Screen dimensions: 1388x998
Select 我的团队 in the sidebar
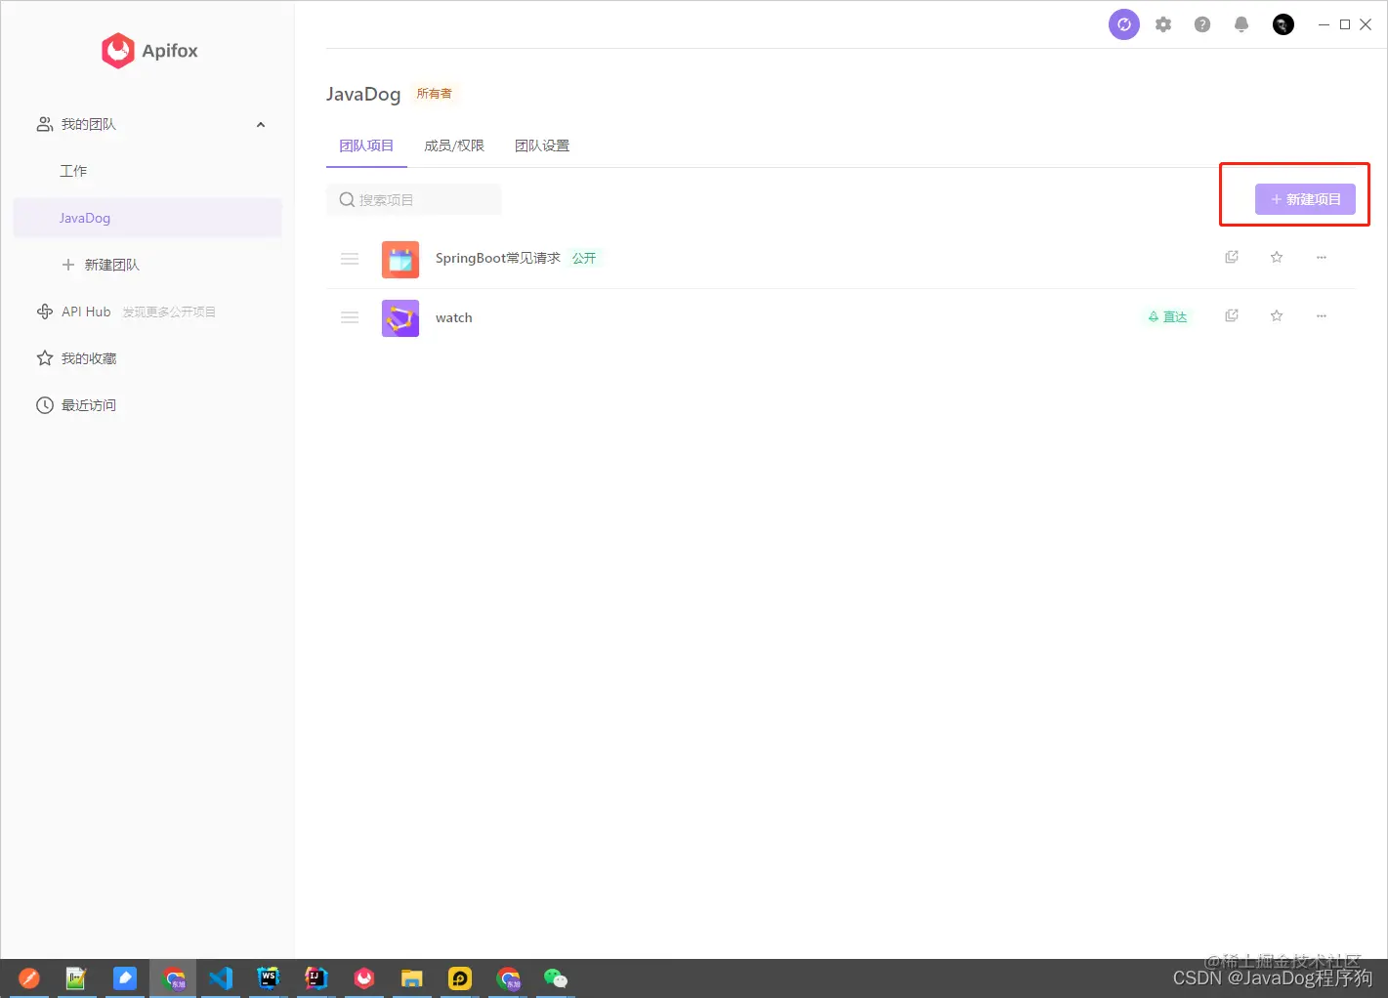89,124
